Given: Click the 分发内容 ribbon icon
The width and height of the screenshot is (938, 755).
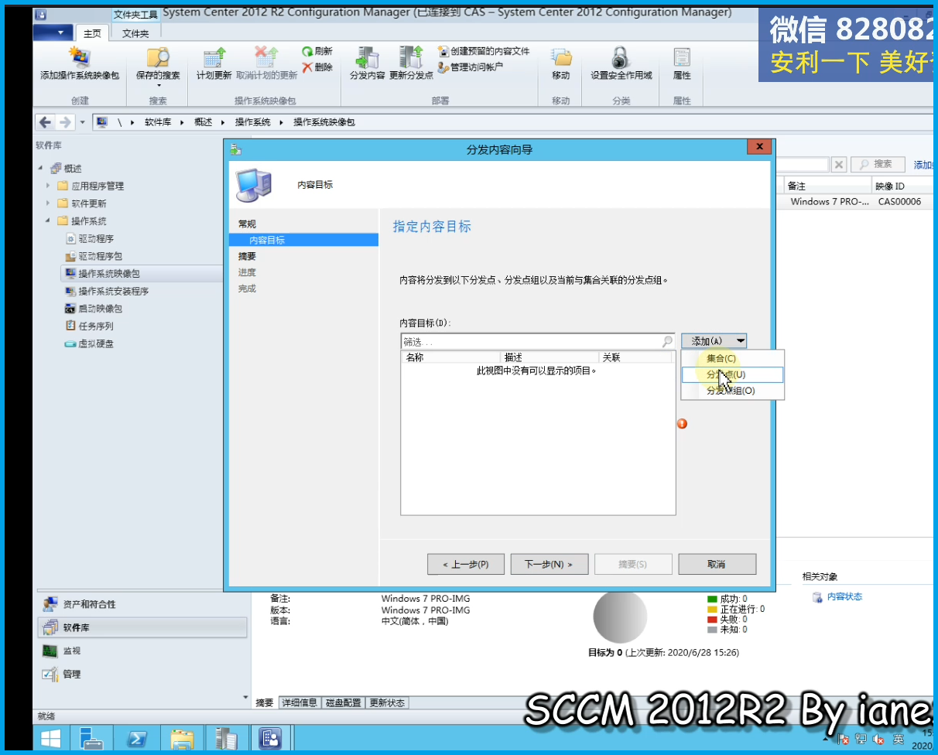Looking at the screenshot, I should click(x=367, y=64).
